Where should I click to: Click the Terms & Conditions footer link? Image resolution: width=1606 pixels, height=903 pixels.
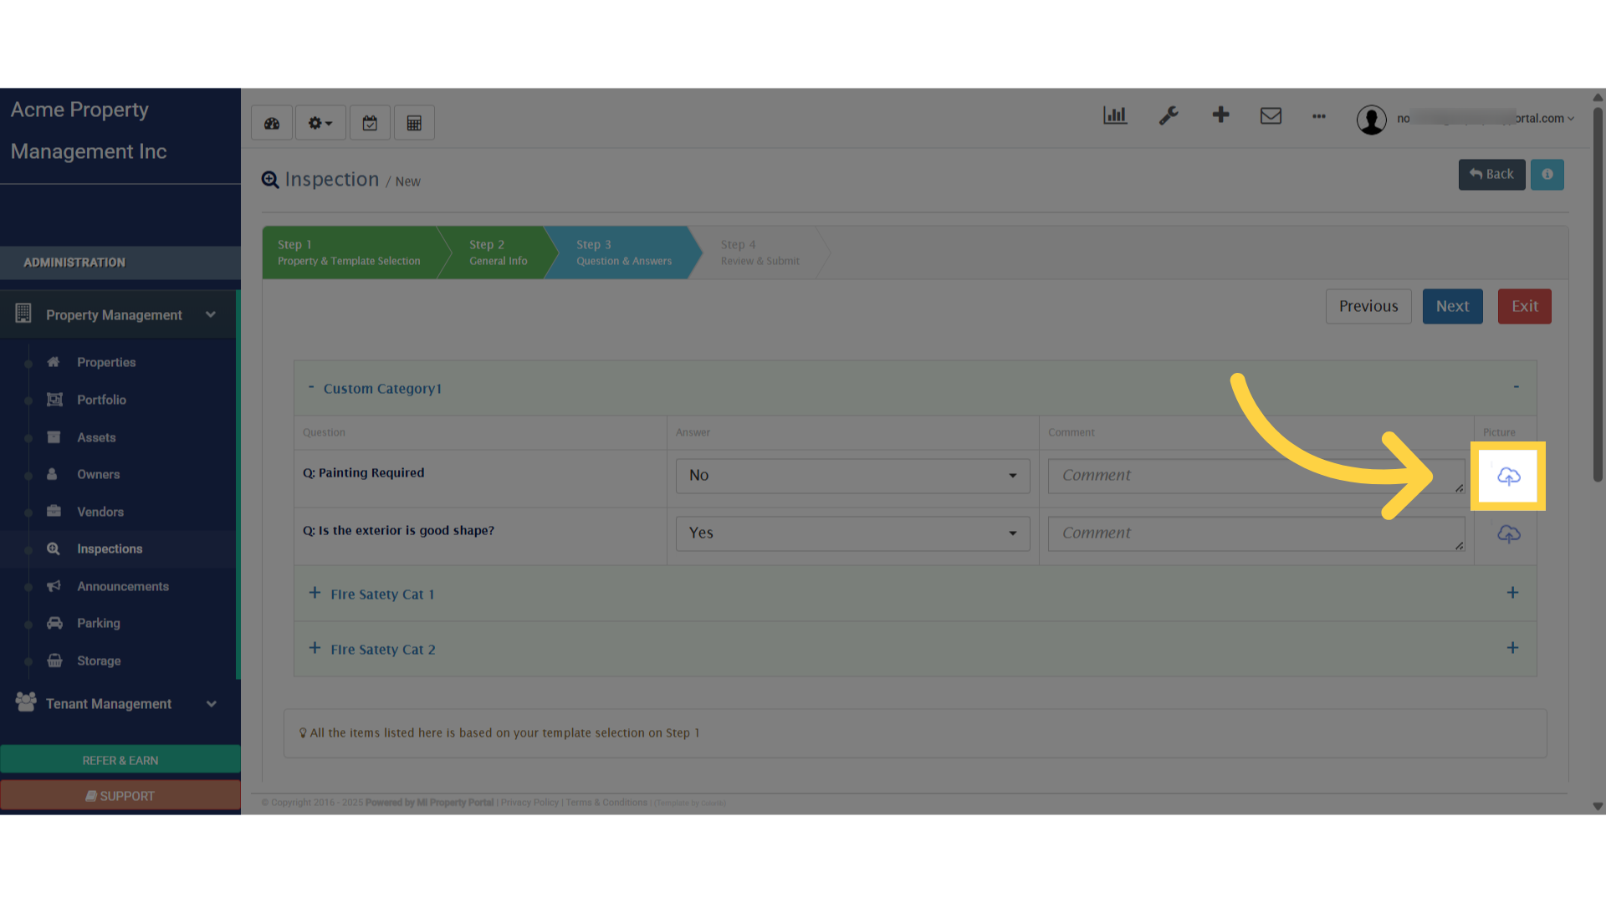(x=606, y=803)
